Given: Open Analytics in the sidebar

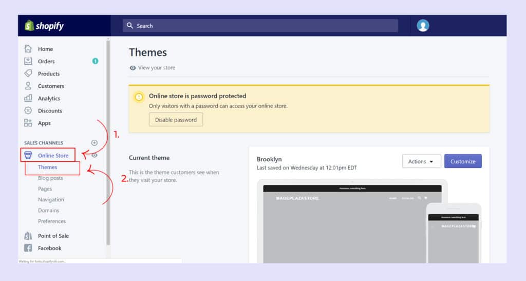Looking at the screenshot, I should (x=49, y=99).
